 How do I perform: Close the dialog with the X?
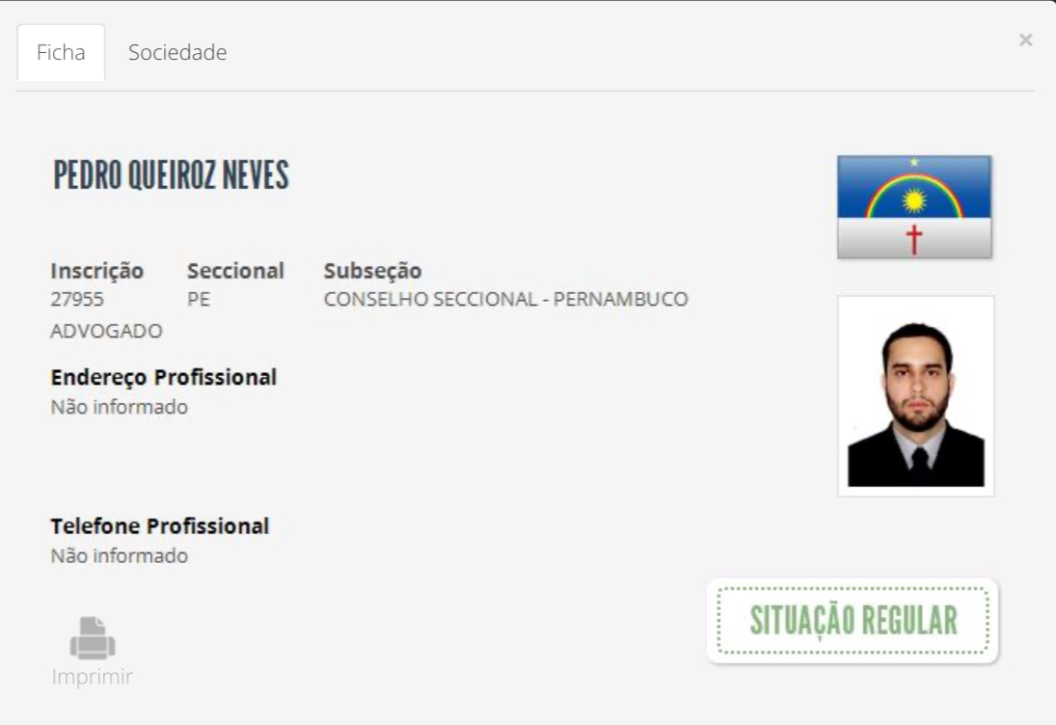click(1025, 40)
